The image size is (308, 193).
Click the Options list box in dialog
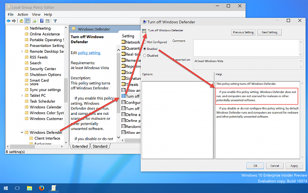pyautogui.click(x=177, y=120)
